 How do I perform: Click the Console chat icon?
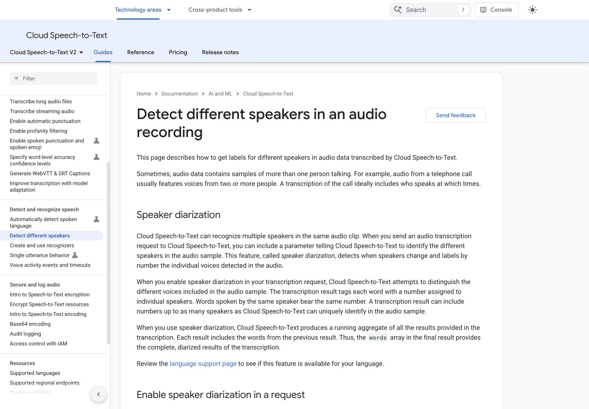(483, 10)
